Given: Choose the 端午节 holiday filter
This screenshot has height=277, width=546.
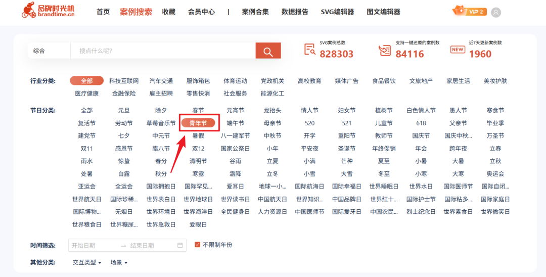Looking at the screenshot, I should tap(236, 123).
